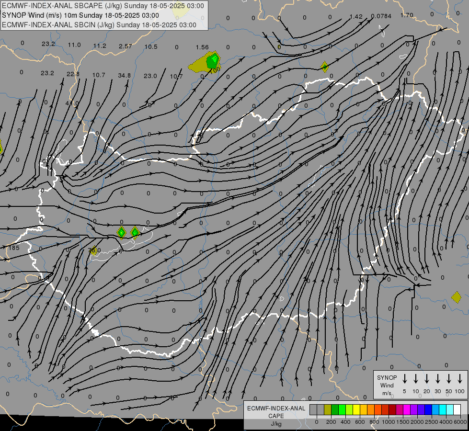Click the wind legend arrow above 5
This screenshot has height=431, width=469.
coord(404,379)
